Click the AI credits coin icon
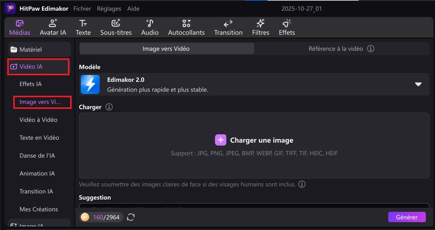 [85, 217]
